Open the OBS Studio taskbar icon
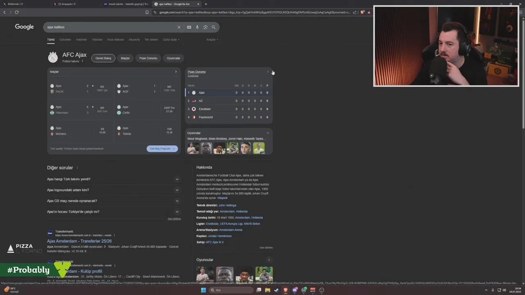The width and height of the screenshot is (525, 295). tap(322, 290)
